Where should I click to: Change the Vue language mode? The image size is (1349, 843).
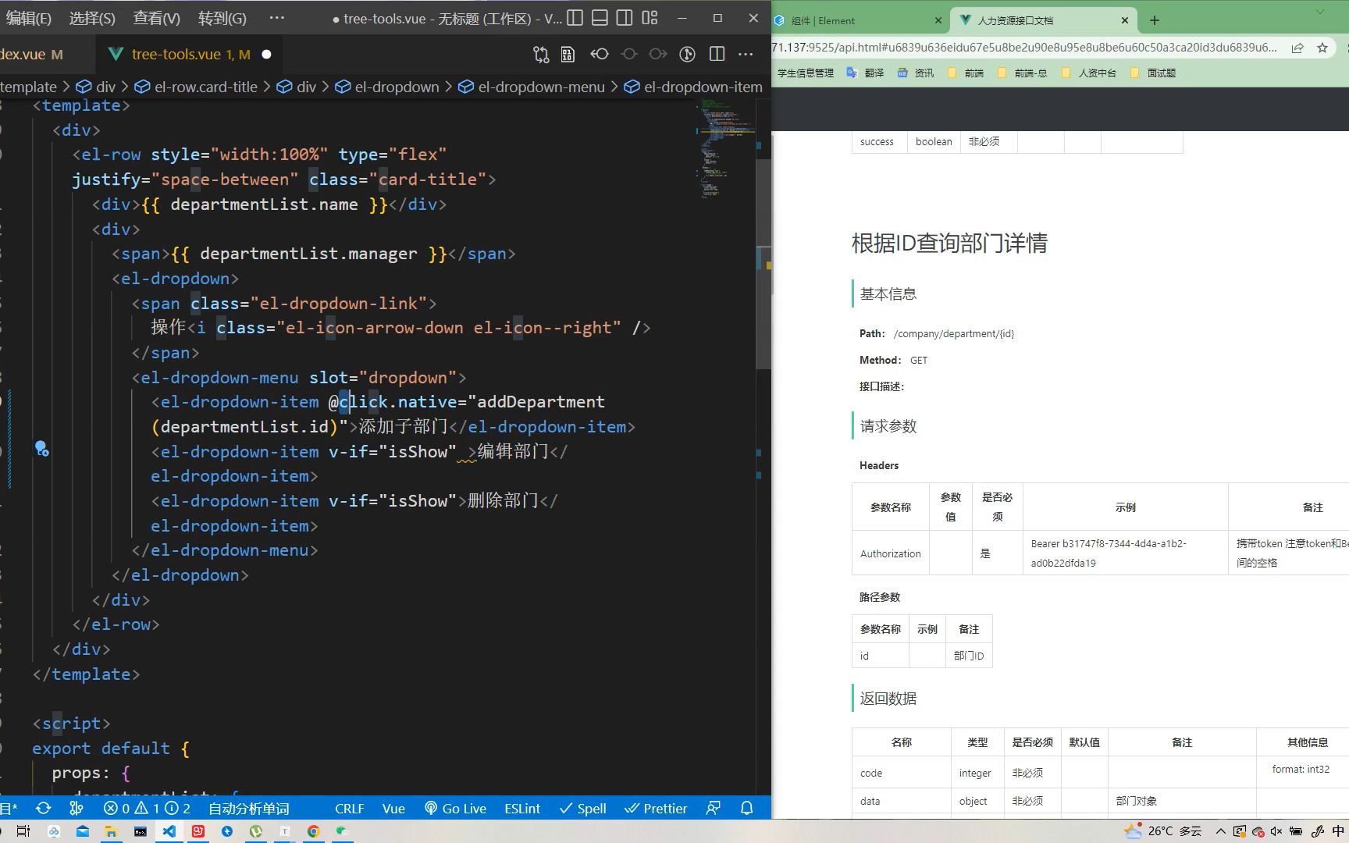tap(393, 808)
